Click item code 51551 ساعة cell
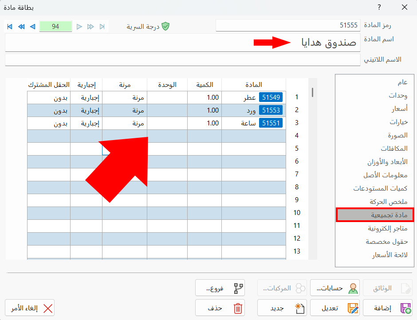417x320 pixels. (254, 123)
